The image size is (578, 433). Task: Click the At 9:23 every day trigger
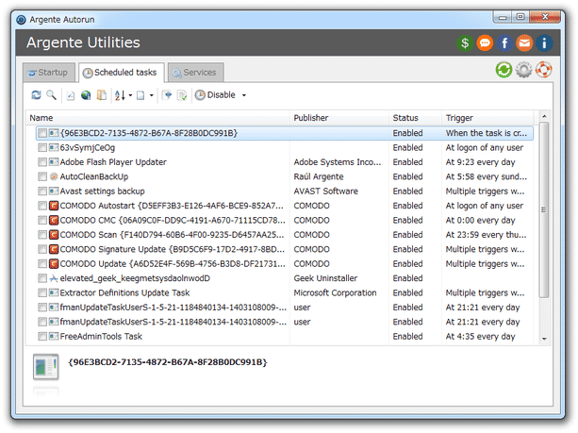point(480,162)
